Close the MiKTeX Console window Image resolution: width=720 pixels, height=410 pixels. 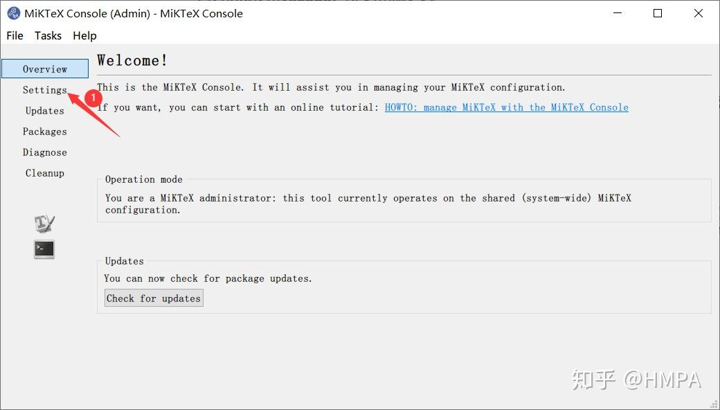[699, 13]
